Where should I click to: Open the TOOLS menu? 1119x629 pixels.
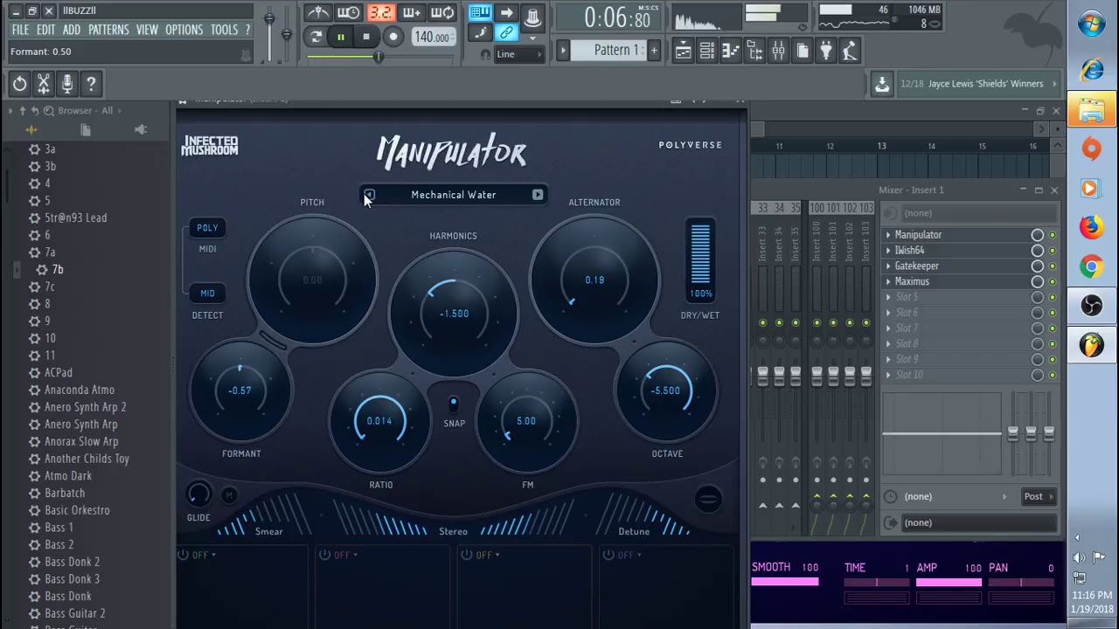tap(224, 30)
